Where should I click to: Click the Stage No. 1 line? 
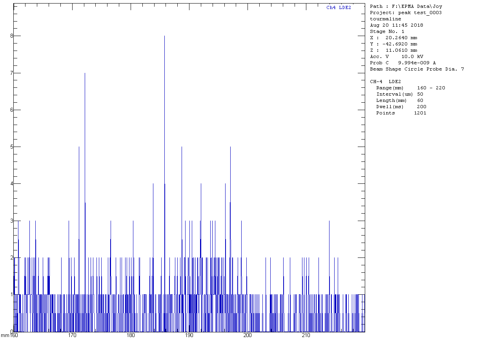(x=387, y=31)
